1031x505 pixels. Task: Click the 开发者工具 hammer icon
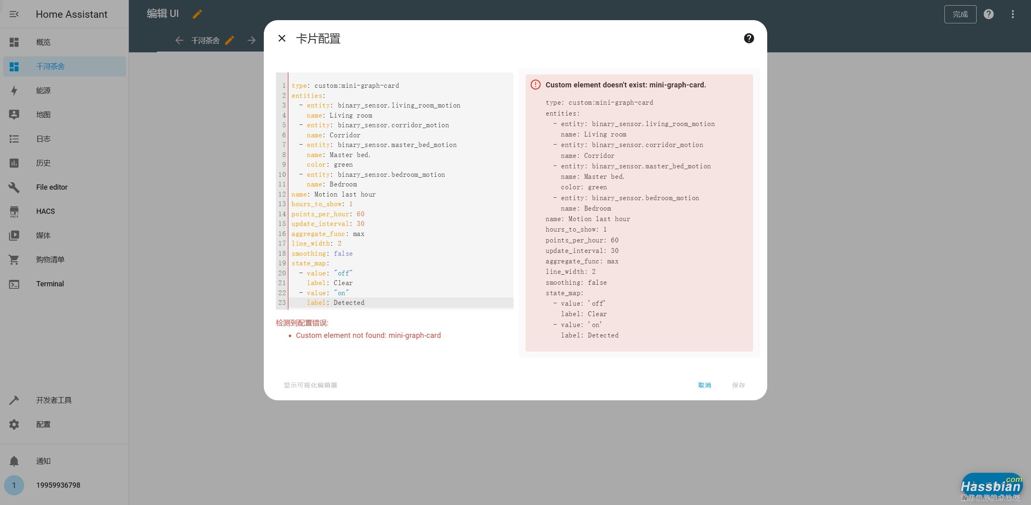pyautogui.click(x=14, y=400)
